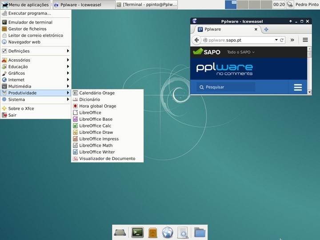The image size is (320, 240).
Task: Open the 'Todo o SAPO' dropdown
Action: [x=240, y=52]
